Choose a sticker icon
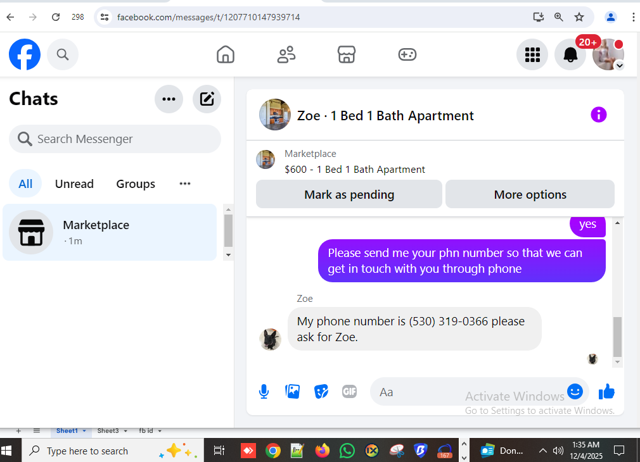This screenshot has width=640, height=462. click(321, 392)
